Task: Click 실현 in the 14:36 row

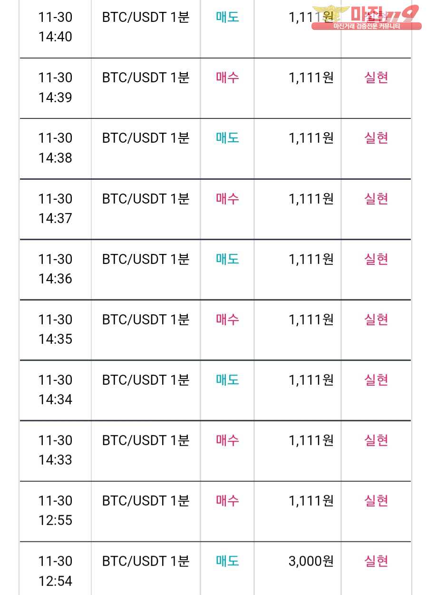Action: [x=376, y=259]
